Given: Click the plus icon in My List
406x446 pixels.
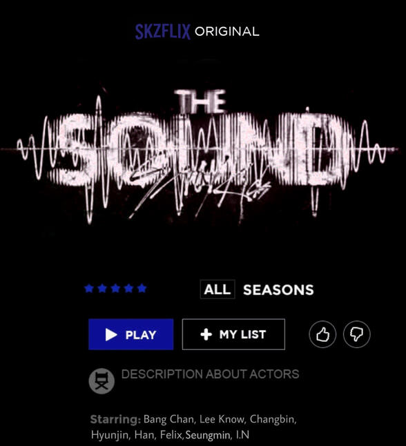Looking at the screenshot, I should click(x=206, y=334).
